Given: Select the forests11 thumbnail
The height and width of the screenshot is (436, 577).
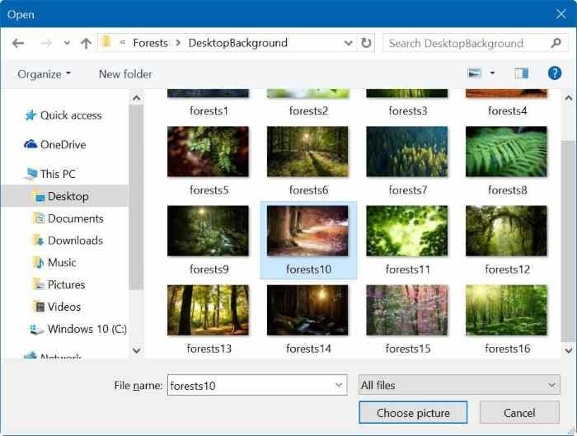Looking at the screenshot, I should pos(407,231).
